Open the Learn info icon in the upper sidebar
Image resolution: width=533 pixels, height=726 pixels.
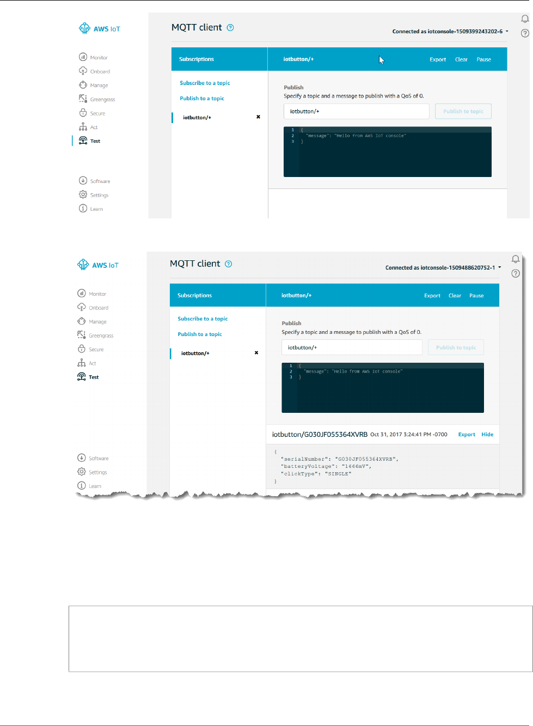[83, 208]
